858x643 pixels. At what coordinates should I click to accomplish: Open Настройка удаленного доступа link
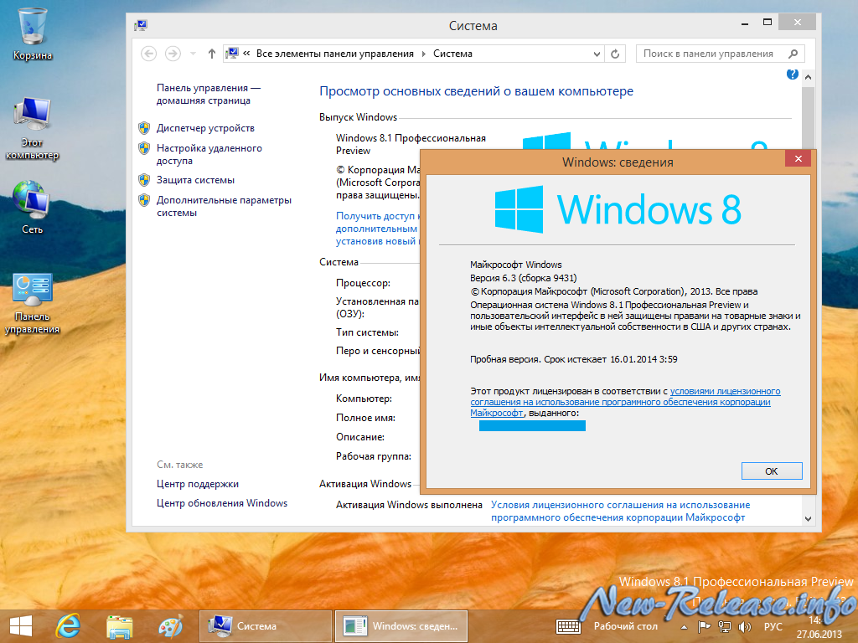[x=209, y=154]
